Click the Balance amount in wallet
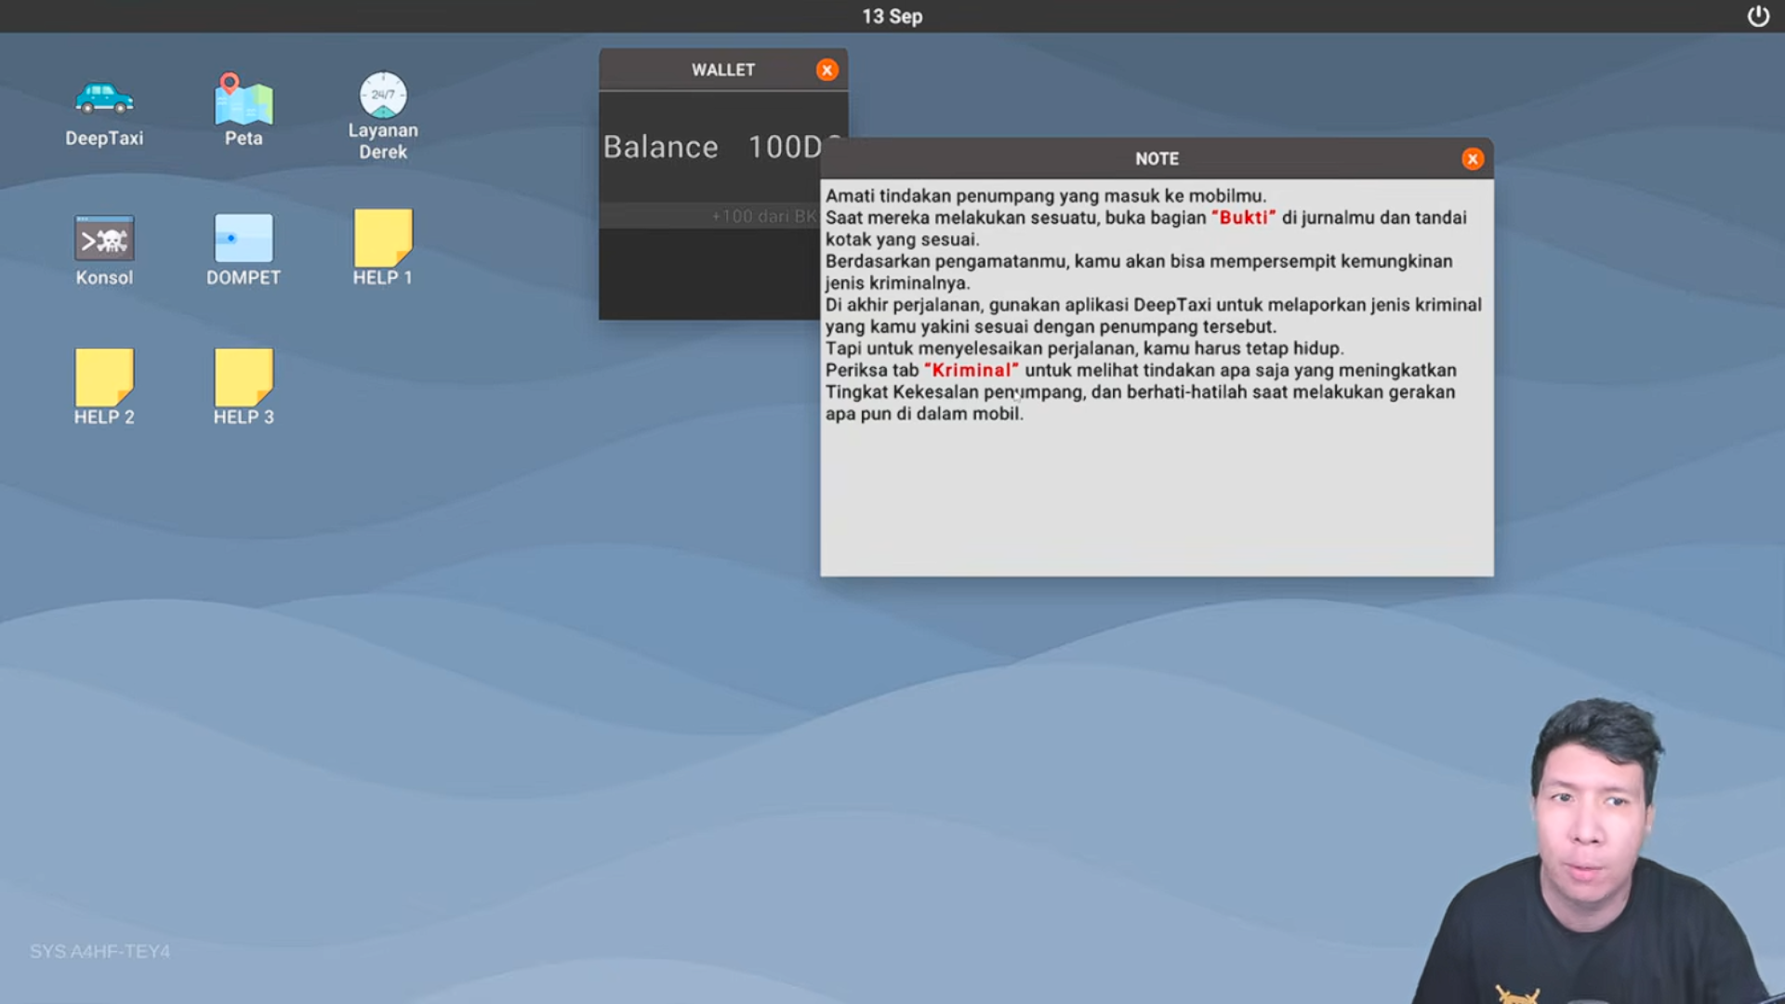The height and width of the screenshot is (1004, 1785). click(x=786, y=147)
